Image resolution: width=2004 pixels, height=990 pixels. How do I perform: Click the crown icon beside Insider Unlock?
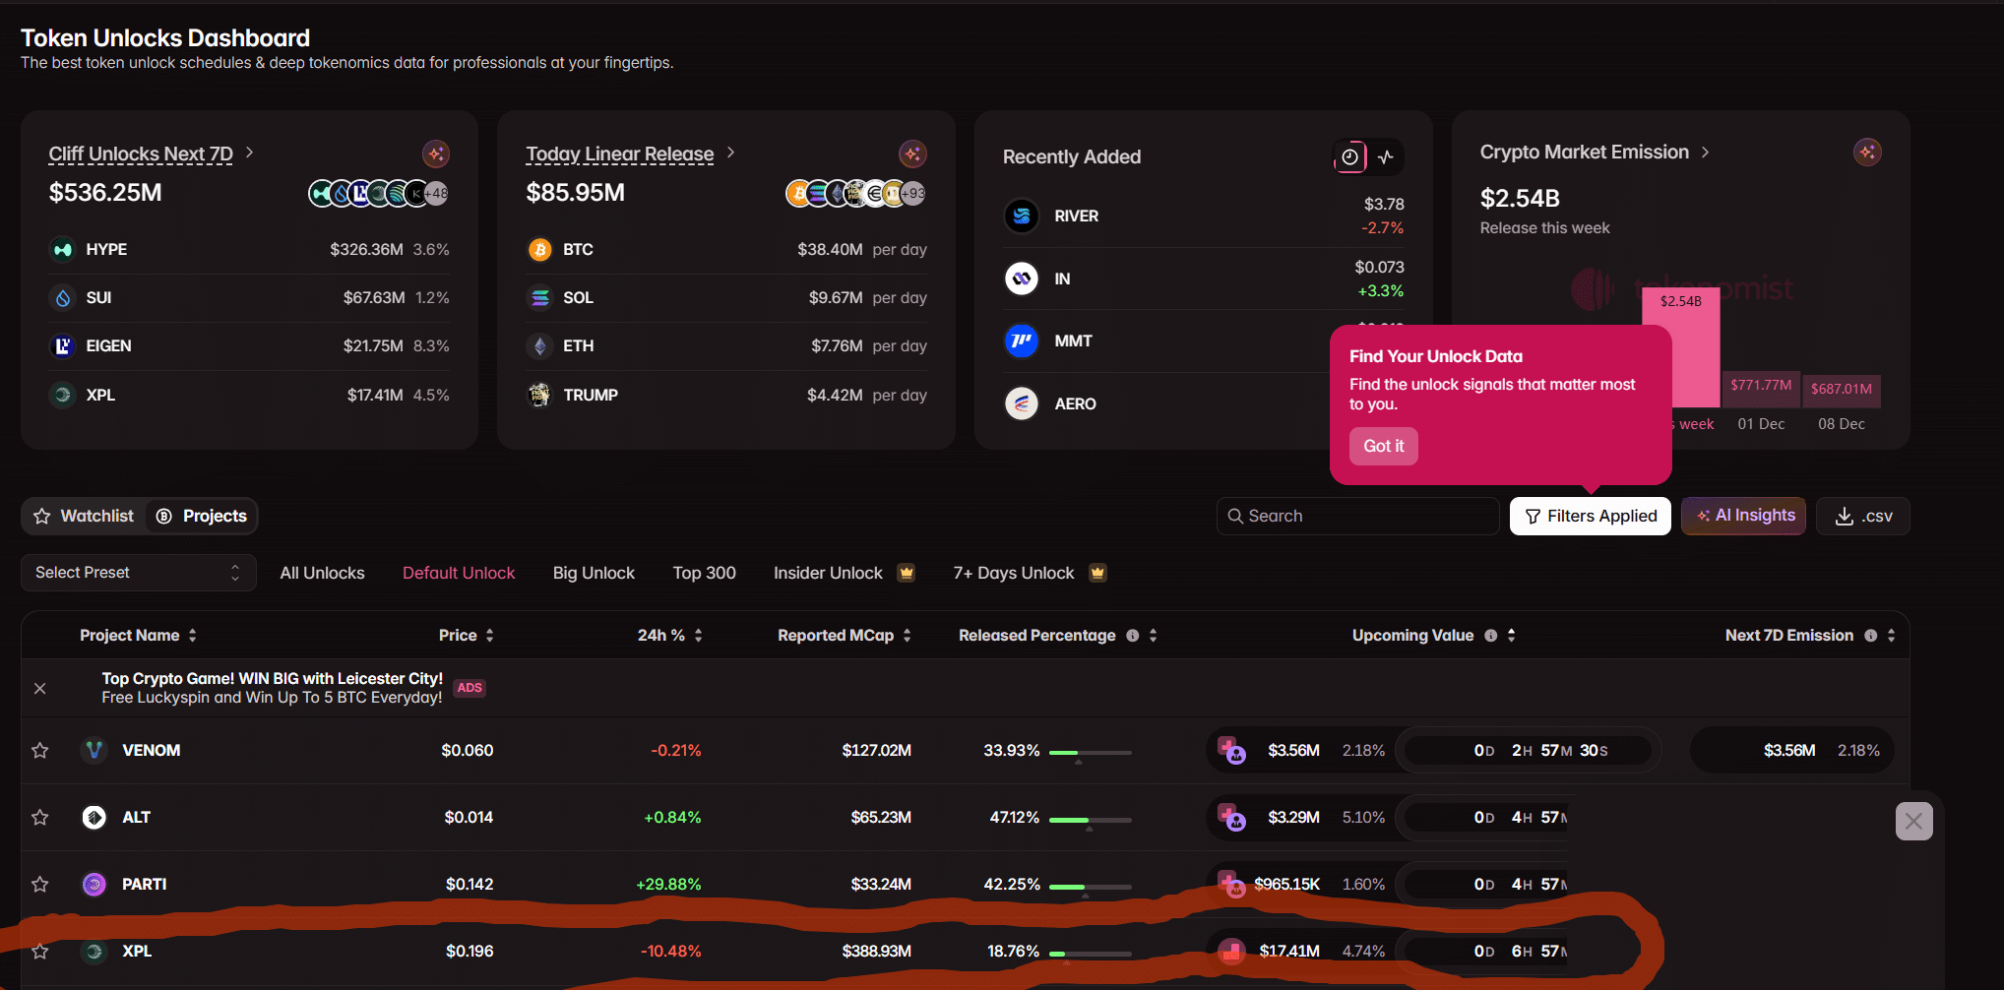click(x=906, y=572)
